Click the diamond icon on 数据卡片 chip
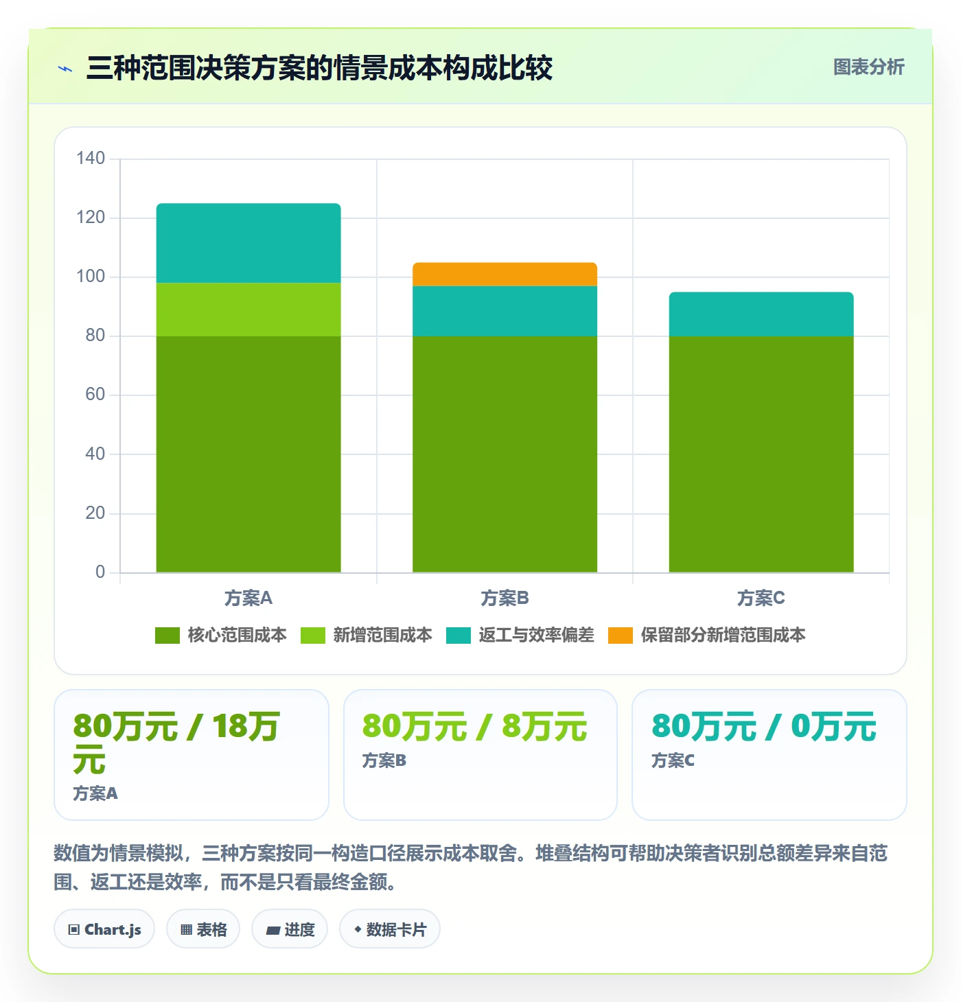 [x=358, y=929]
